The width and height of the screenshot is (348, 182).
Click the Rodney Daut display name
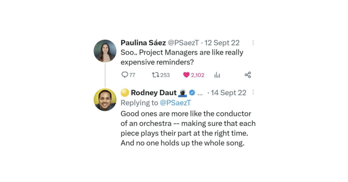click(154, 93)
